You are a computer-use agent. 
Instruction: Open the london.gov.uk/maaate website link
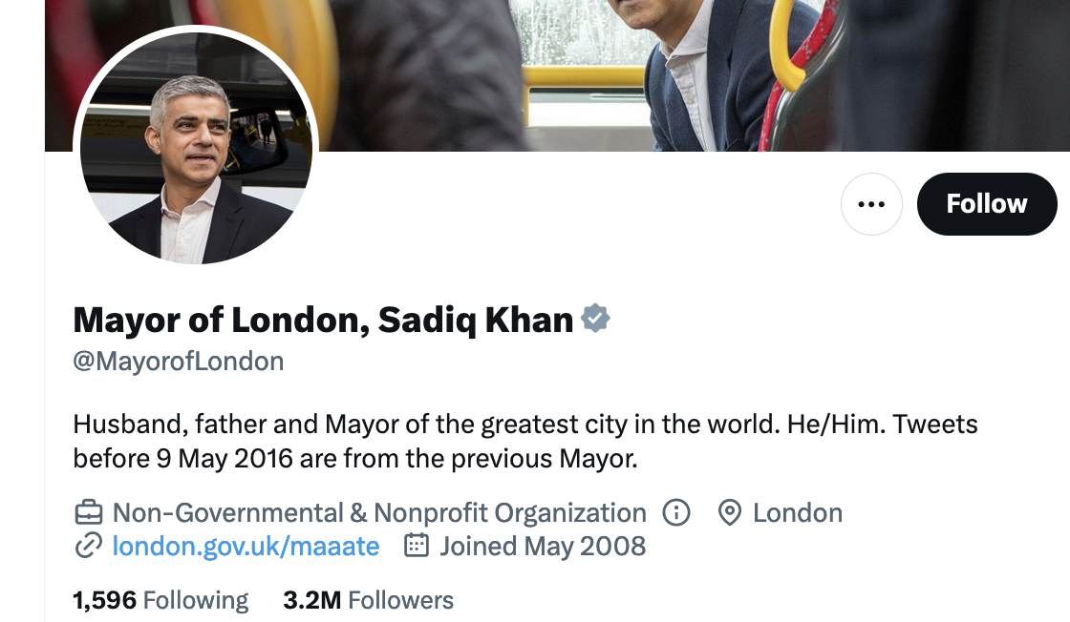tap(246, 547)
